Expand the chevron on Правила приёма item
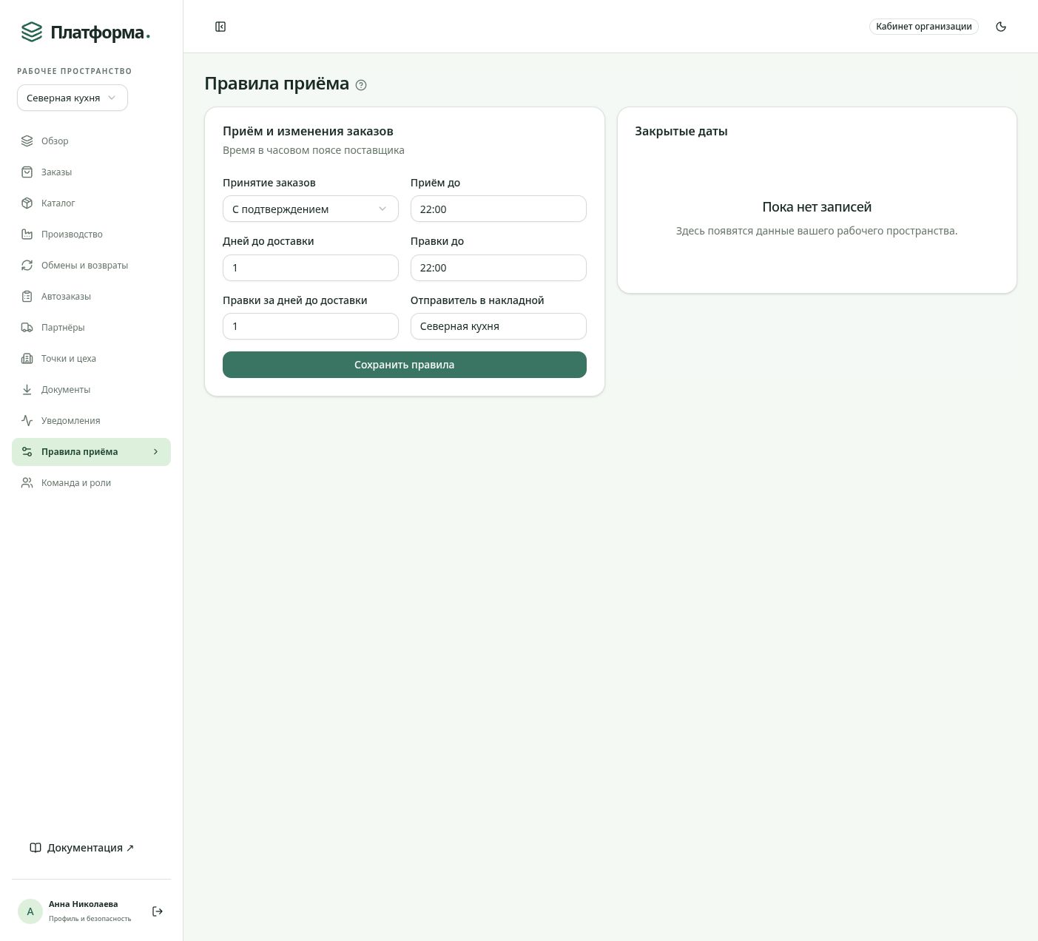 155,451
